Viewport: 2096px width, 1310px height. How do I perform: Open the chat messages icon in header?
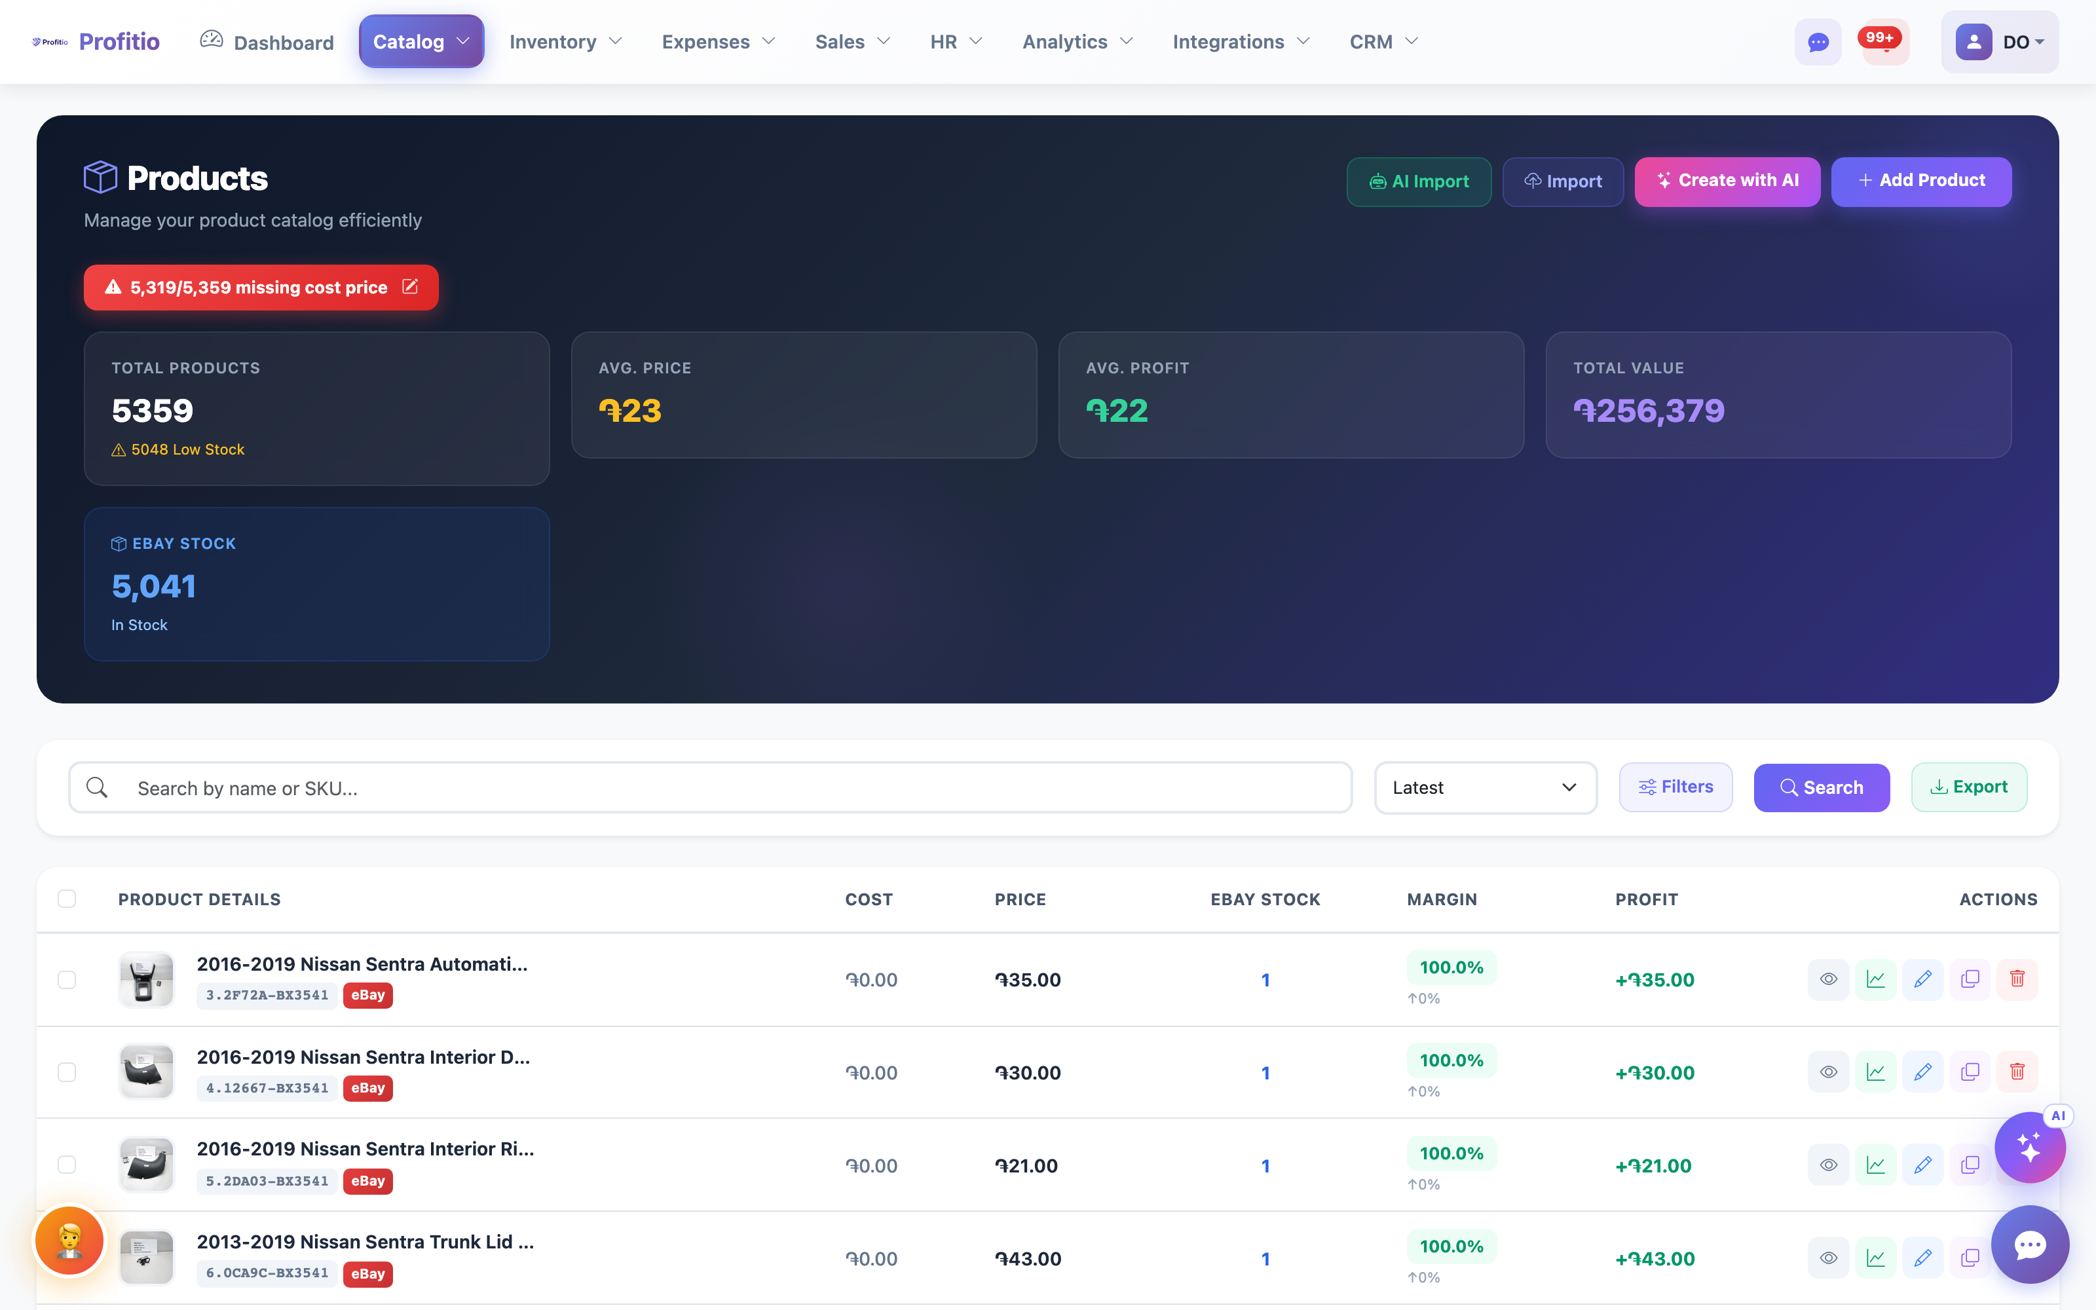pyautogui.click(x=1818, y=41)
